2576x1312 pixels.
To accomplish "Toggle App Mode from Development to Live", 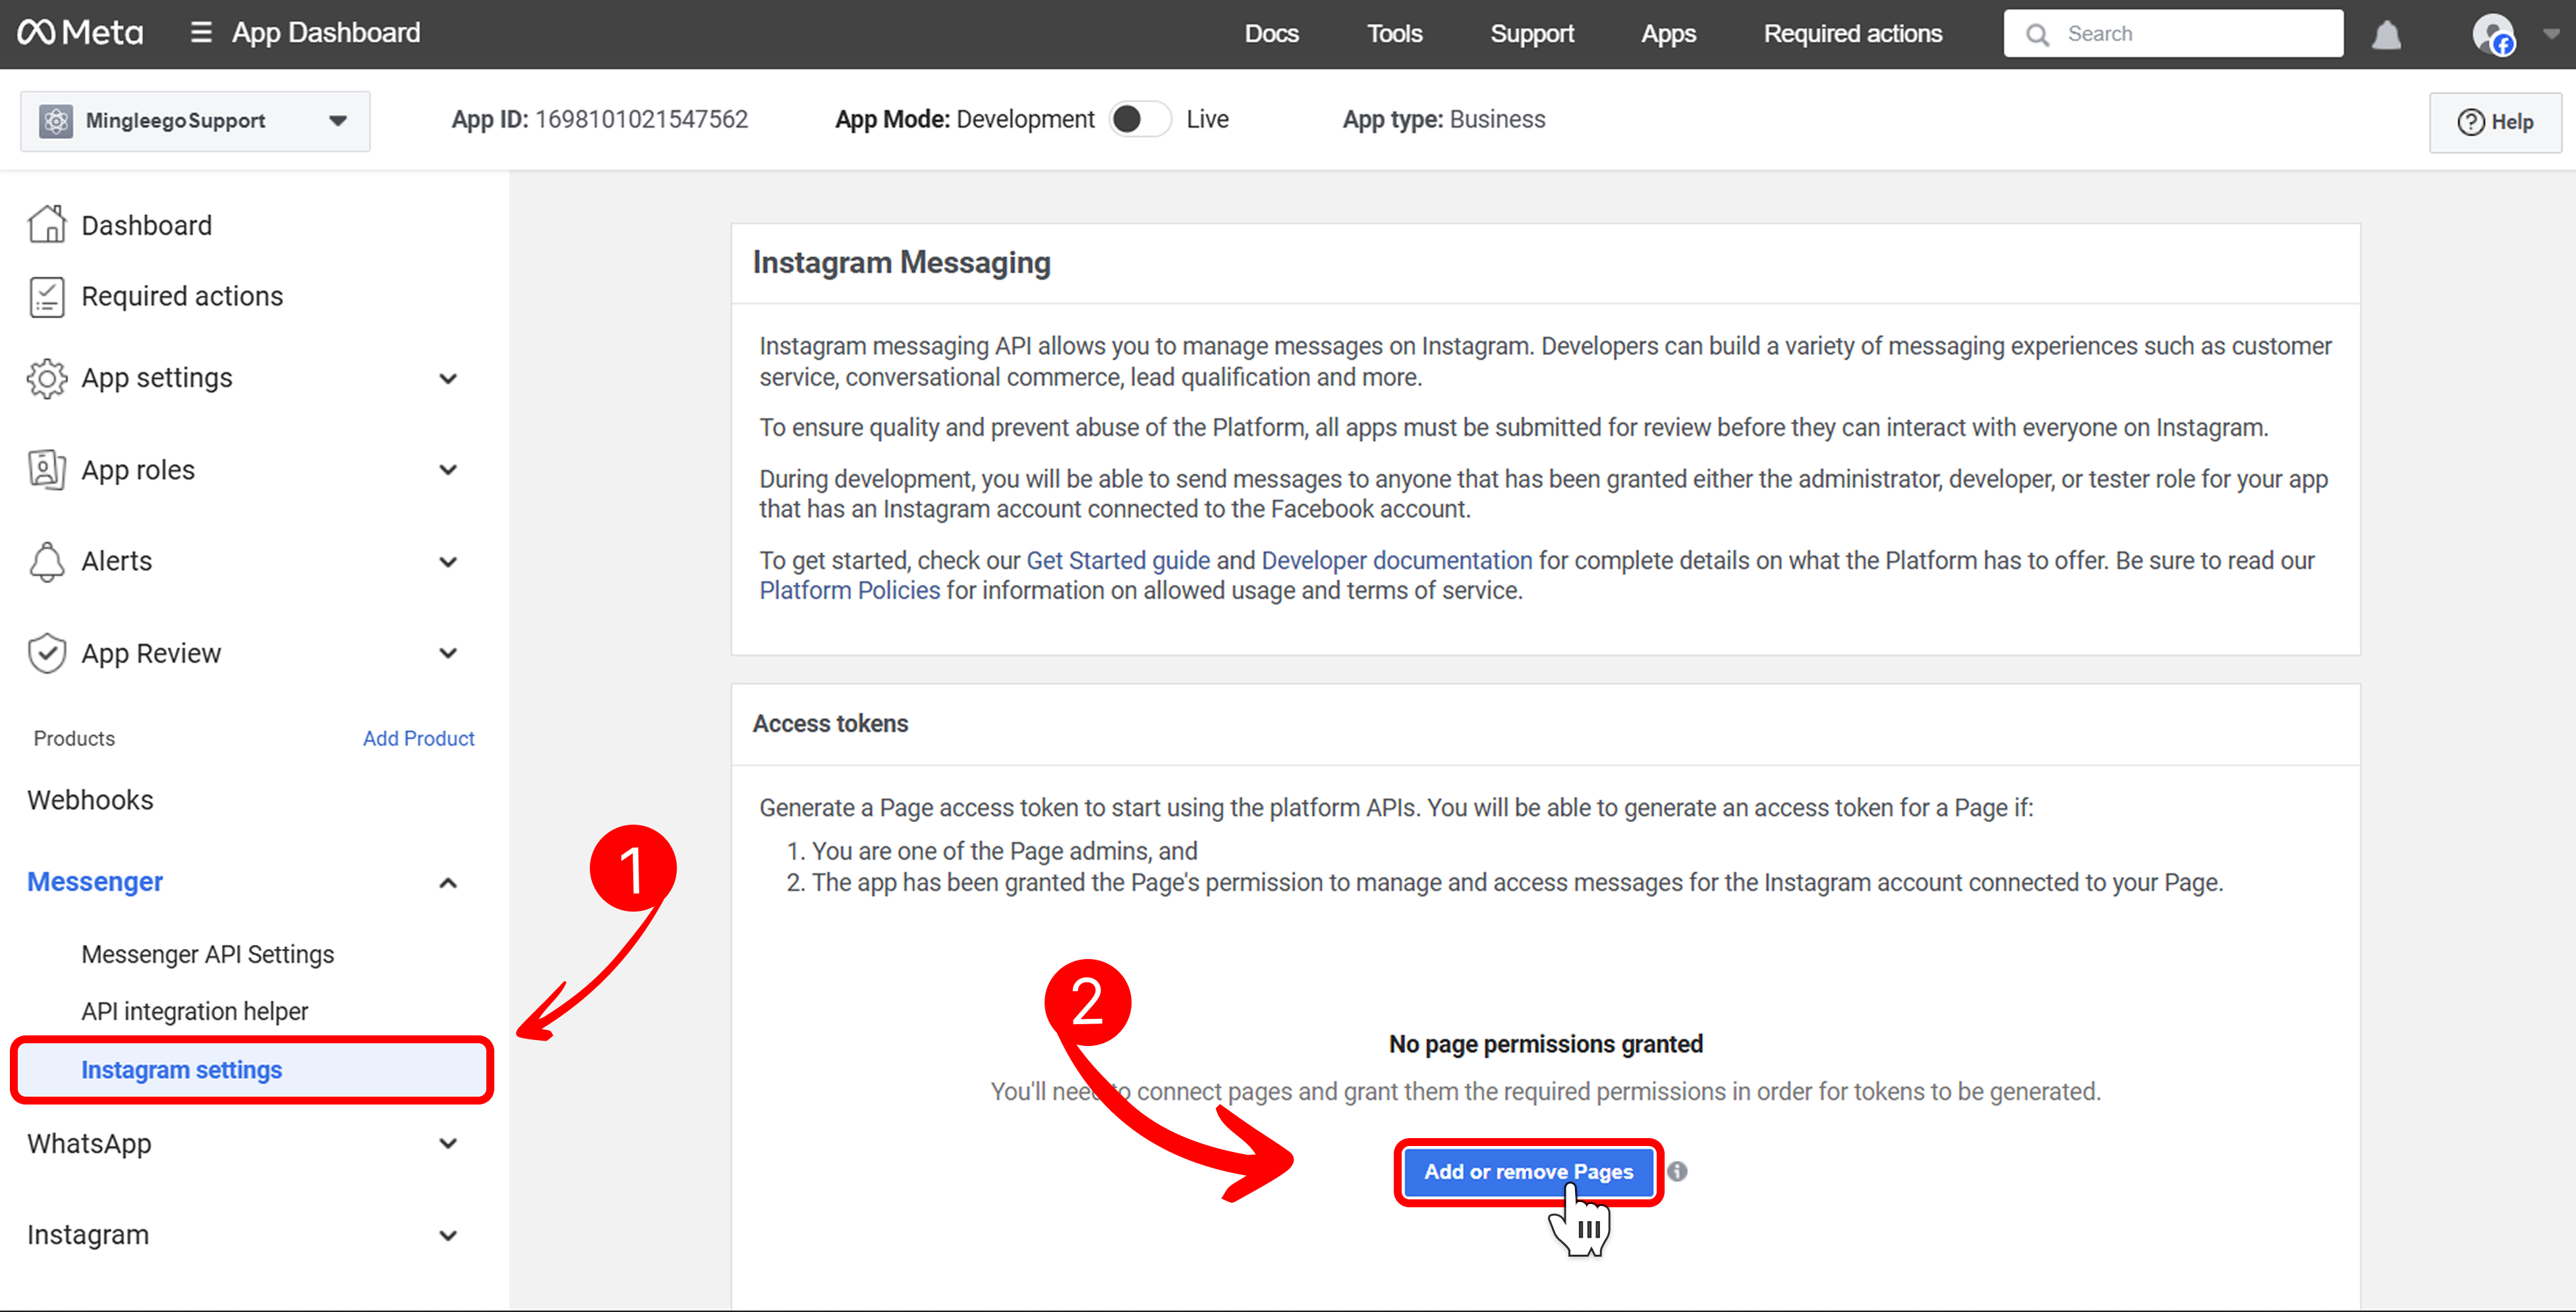I will (x=1139, y=119).
